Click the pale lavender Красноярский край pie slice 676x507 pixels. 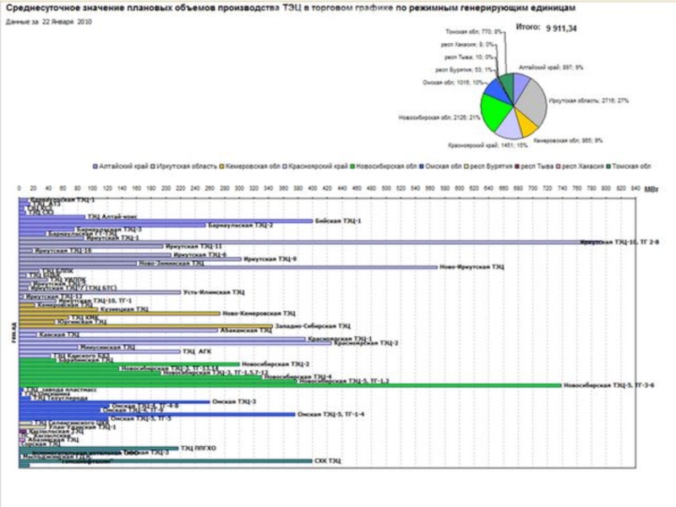tap(510, 127)
